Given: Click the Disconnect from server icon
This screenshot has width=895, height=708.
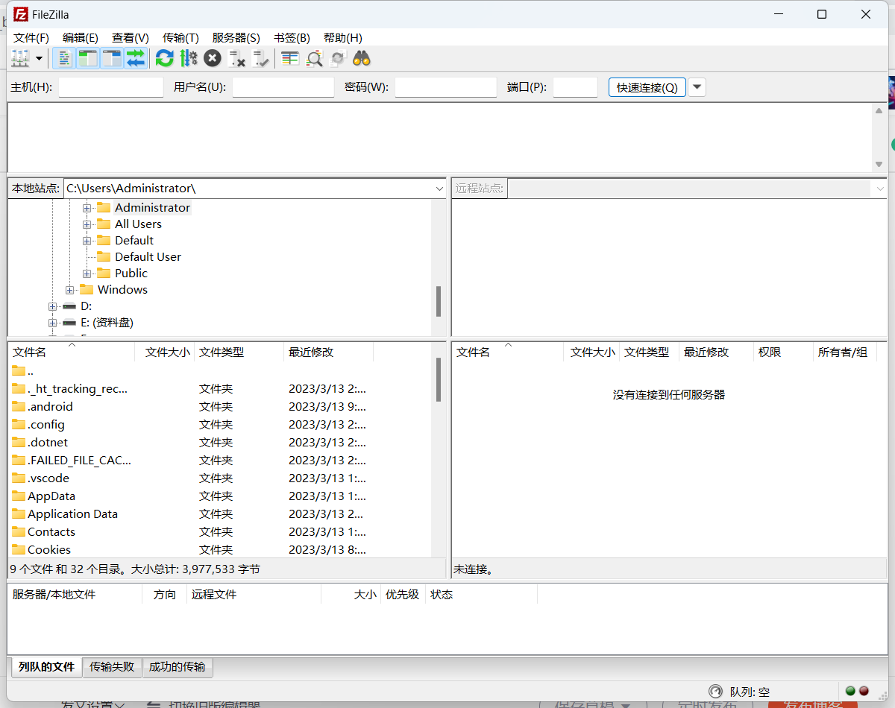Looking at the screenshot, I should click(237, 57).
